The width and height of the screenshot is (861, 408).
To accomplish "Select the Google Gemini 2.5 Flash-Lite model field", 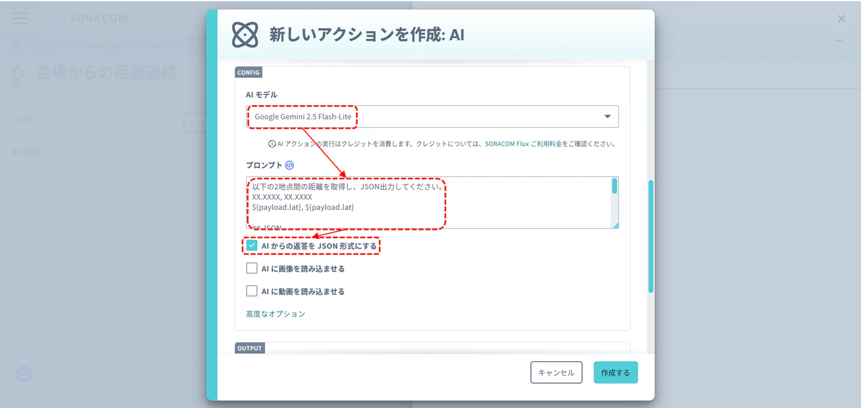I will click(432, 117).
